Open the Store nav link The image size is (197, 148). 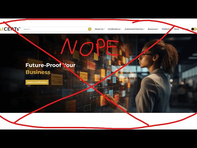pyautogui.click(x=176, y=29)
